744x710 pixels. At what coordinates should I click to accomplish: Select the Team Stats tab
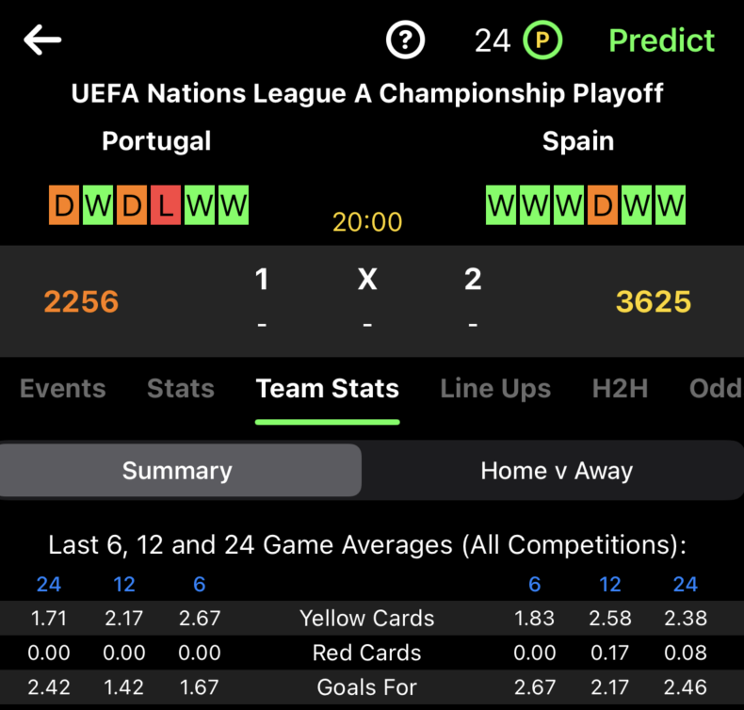coord(328,389)
